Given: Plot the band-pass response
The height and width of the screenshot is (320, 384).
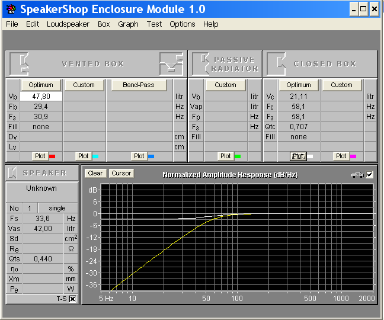Looking at the screenshot, I should pyautogui.click(x=139, y=156).
